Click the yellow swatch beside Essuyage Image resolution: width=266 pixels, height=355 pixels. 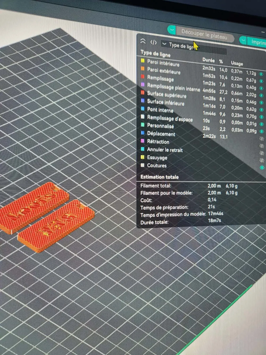pos(143,157)
